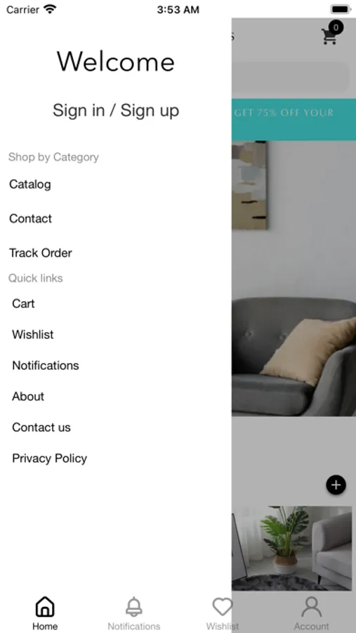
Task: Go to Cart in Quick links
Action: [23, 303]
